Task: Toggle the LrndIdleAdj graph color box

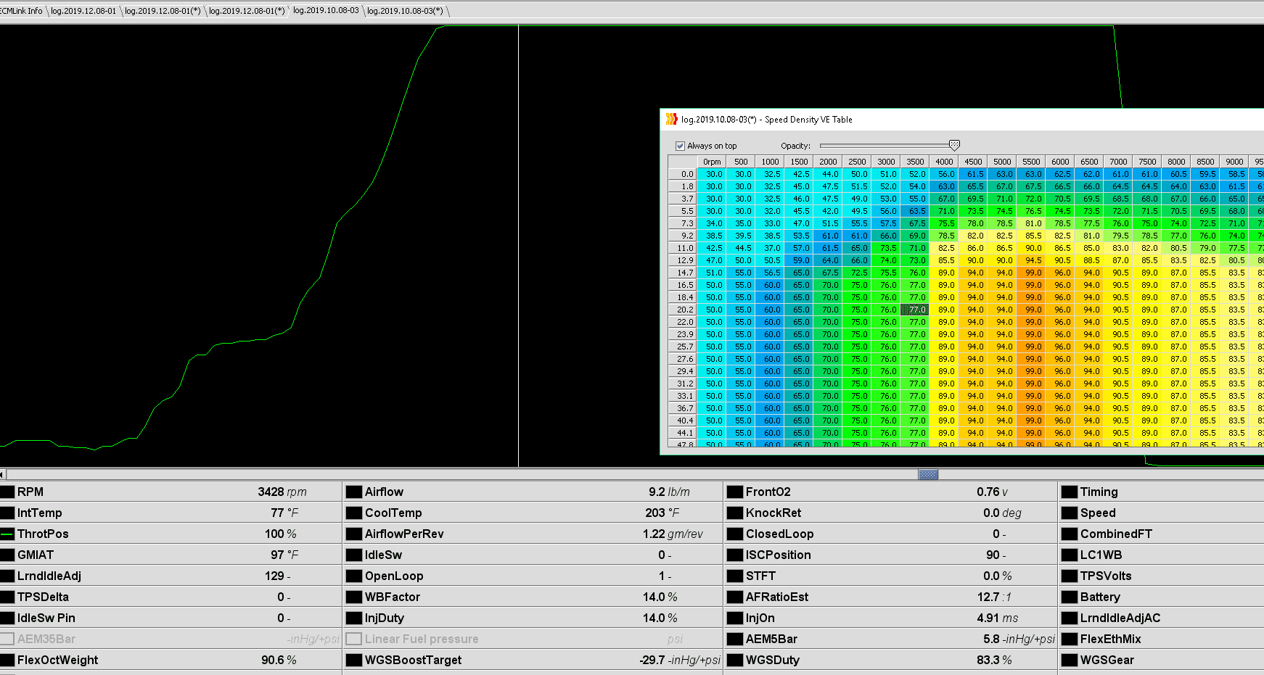Action: 7,576
